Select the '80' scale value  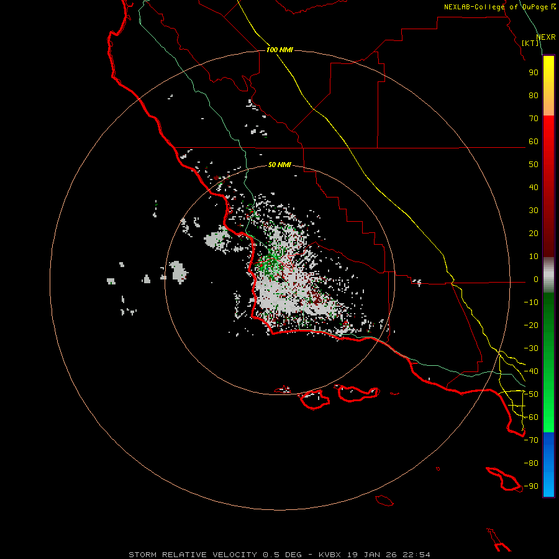(x=534, y=96)
